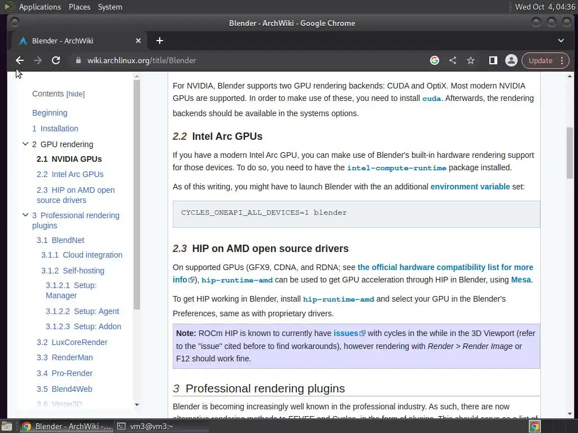Go to 3.4 Pro-Render entry
This screenshot has height=433, width=578.
click(x=64, y=373)
